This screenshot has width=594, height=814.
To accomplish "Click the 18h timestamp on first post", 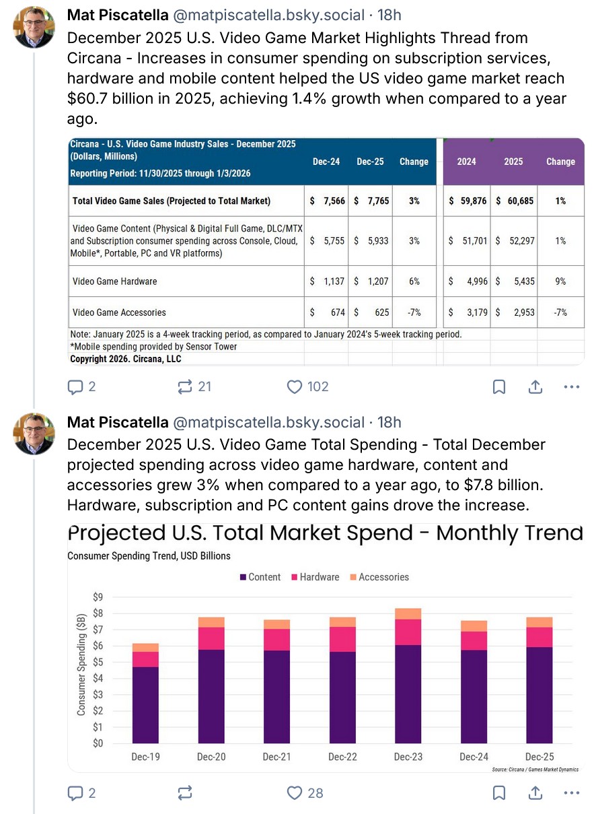I will click(x=389, y=15).
